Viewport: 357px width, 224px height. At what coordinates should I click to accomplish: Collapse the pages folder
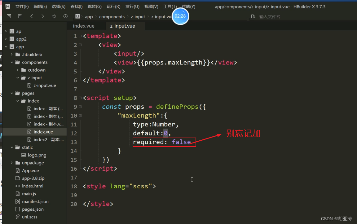point(11,93)
